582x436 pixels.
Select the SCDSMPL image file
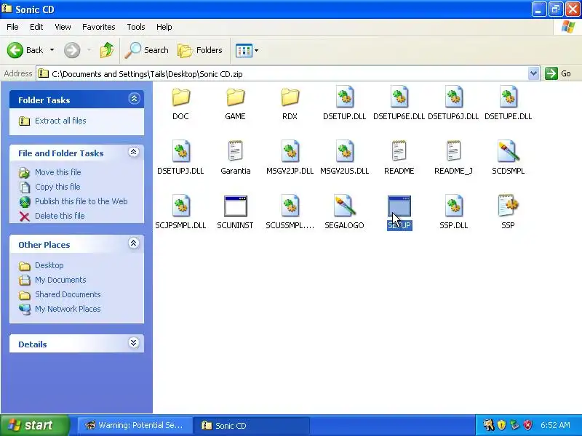point(508,158)
